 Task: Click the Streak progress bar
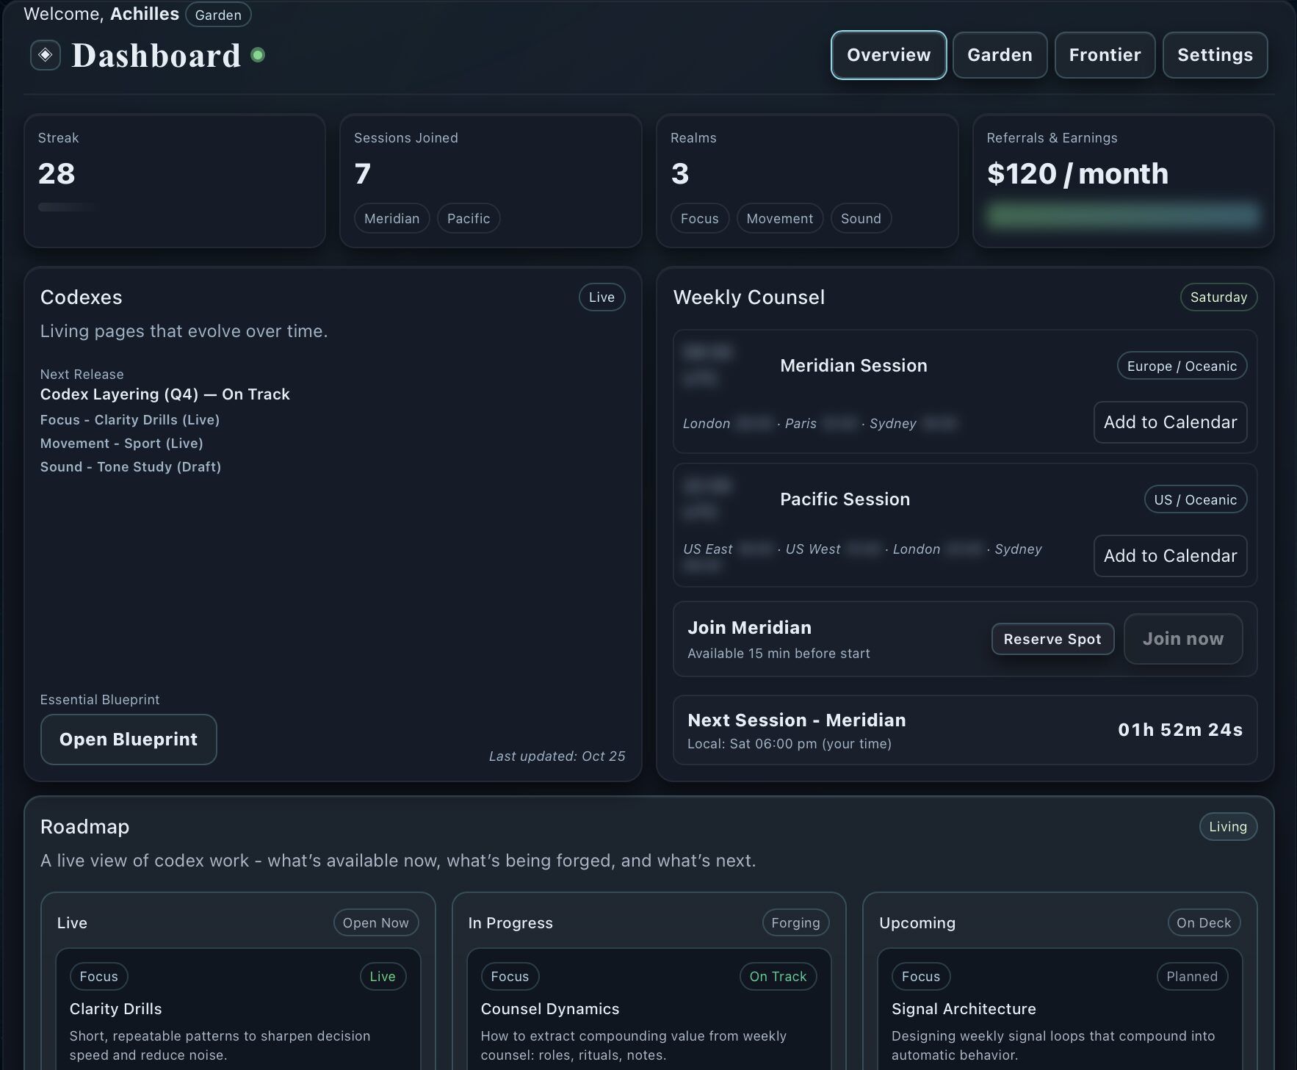pos(68,207)
